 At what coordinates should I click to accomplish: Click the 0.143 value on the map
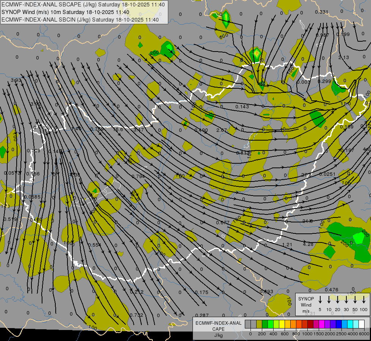pos(242,106)
